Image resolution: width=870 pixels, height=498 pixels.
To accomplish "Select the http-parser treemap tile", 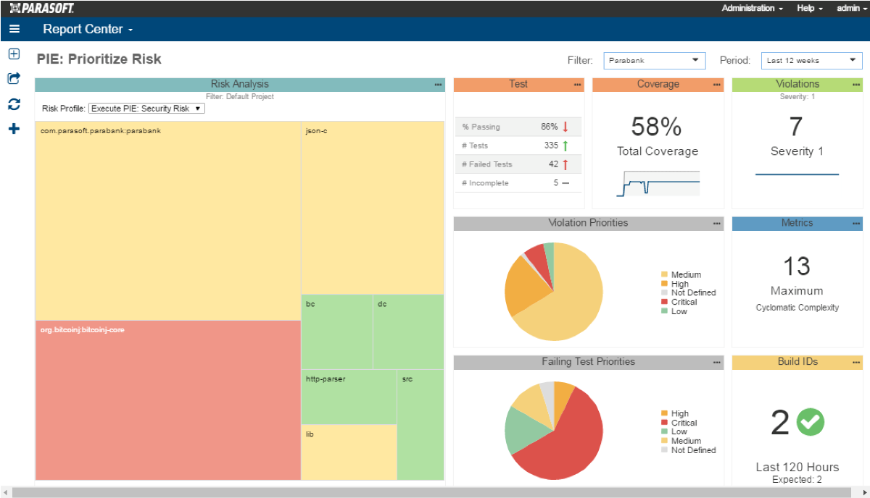I will [349, 397].
